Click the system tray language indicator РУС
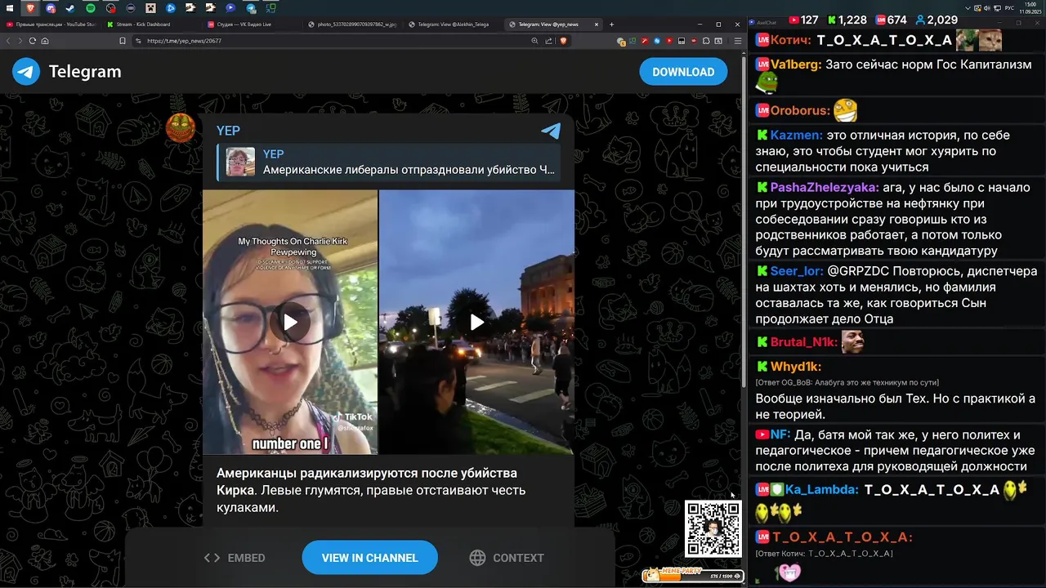 tap(1010, 8)
